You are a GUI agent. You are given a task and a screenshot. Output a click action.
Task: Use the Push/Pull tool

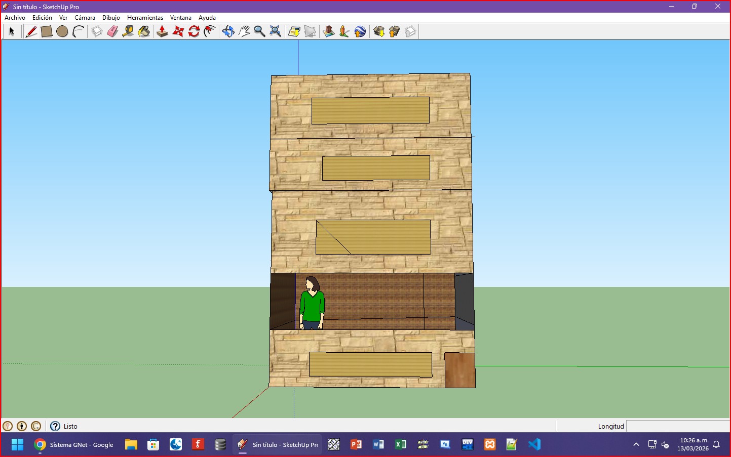162,31
